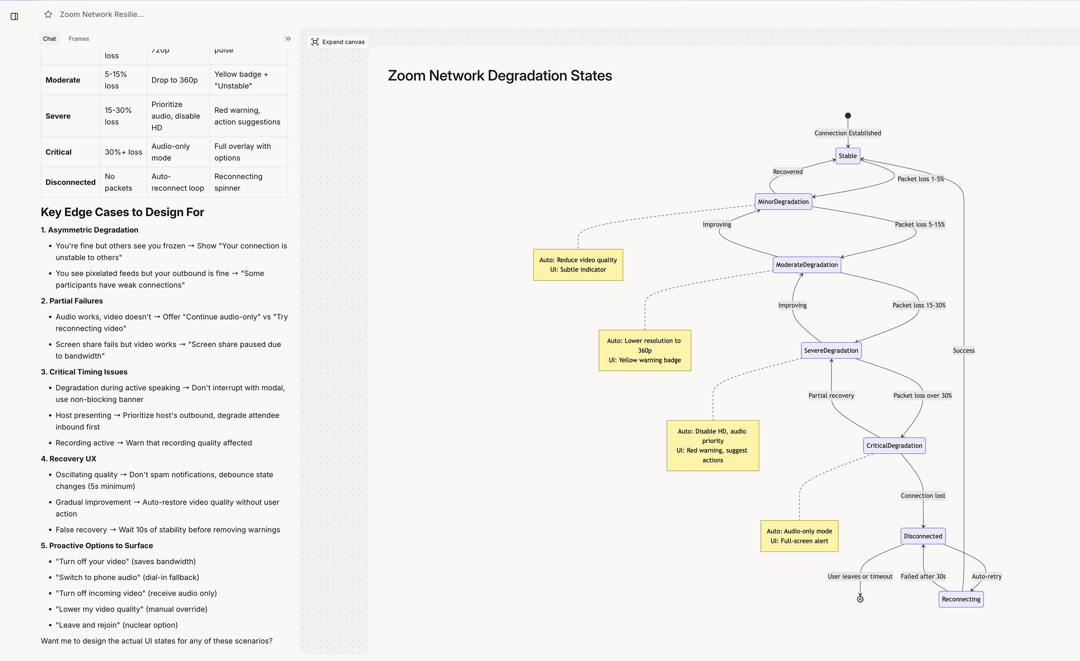
Task: Click the yellow note about reducing video quality
Action: click(x=578, y=264)
